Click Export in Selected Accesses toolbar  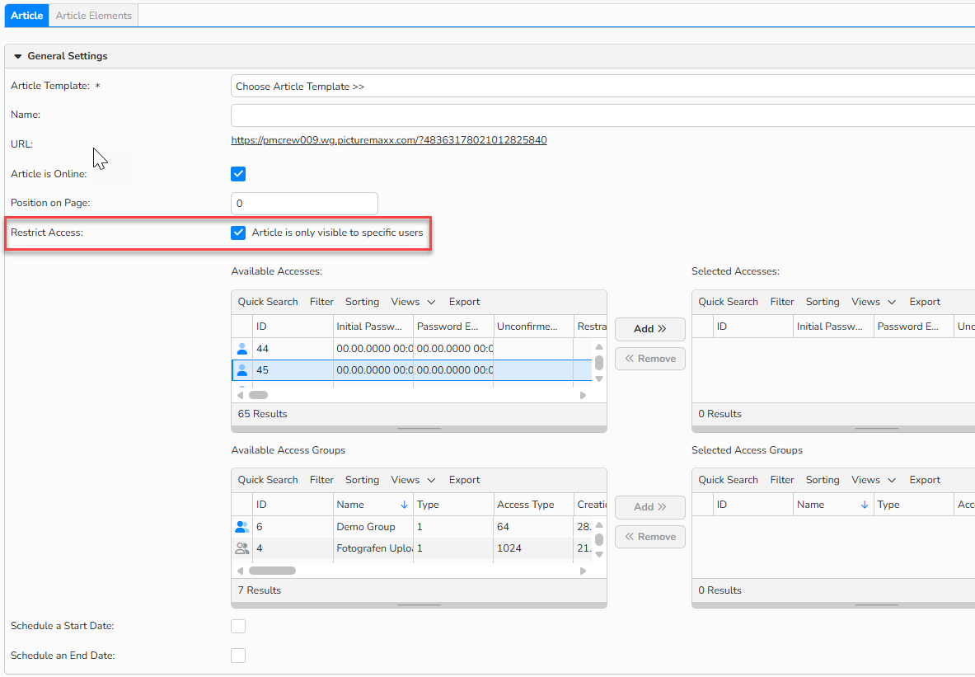click(x=925, y=302)
